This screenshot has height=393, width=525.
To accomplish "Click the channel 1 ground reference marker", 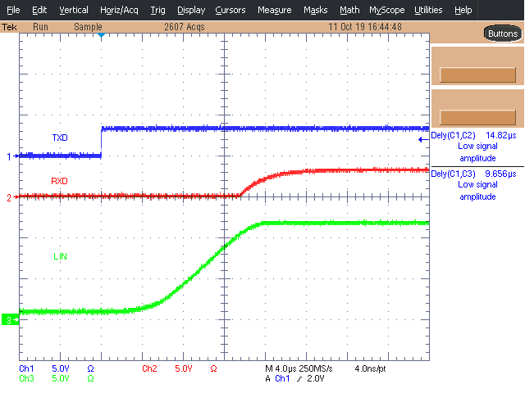I will [x=11, y=156].
